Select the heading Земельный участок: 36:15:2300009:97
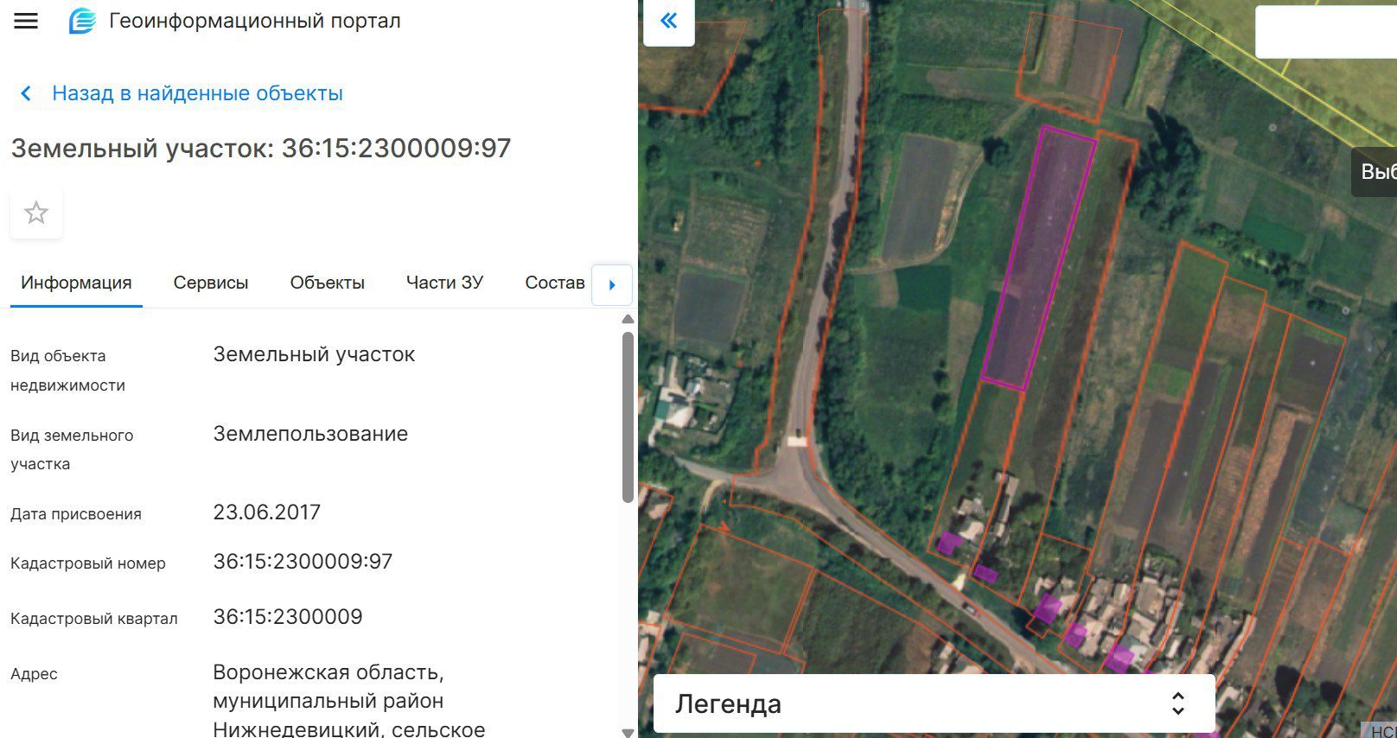This screenshot has width=1397, height=738. (261, 148)
